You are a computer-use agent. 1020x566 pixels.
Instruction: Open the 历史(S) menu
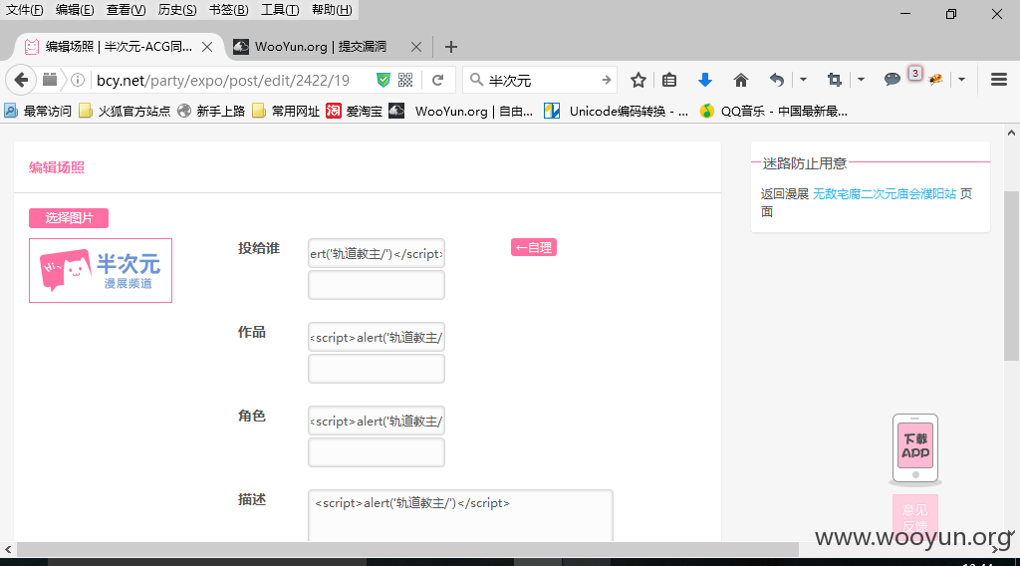[177, 10]
